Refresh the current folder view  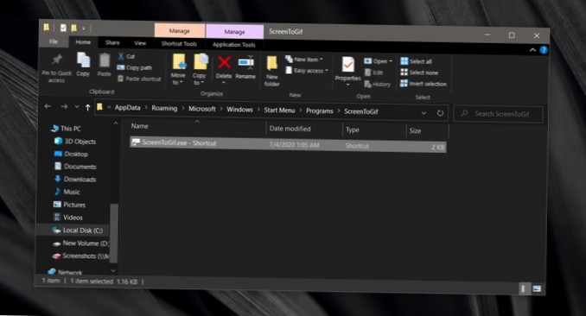click(440, 113)
